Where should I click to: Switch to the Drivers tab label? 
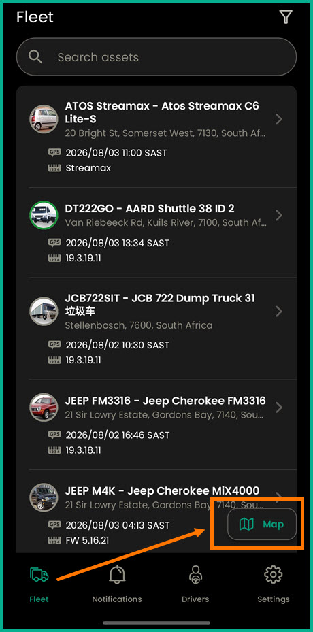click(x=195, y=599)
